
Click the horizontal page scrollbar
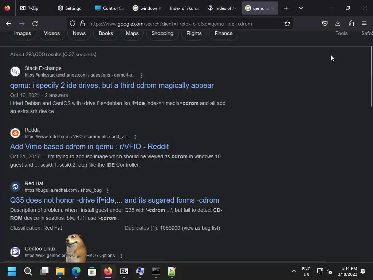[x=165, y=261]
